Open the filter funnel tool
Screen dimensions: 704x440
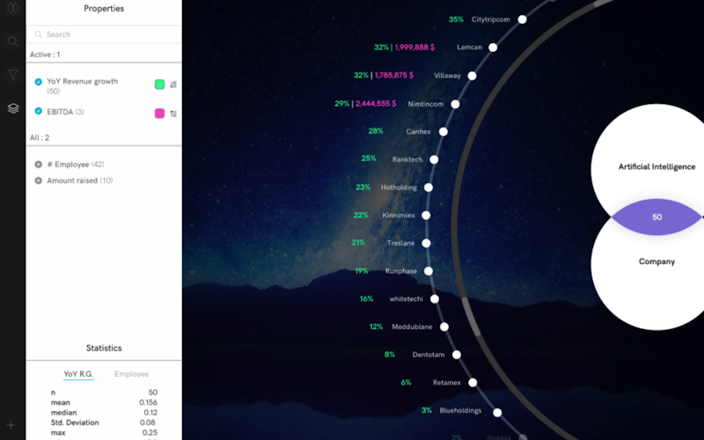coord(12,75)
